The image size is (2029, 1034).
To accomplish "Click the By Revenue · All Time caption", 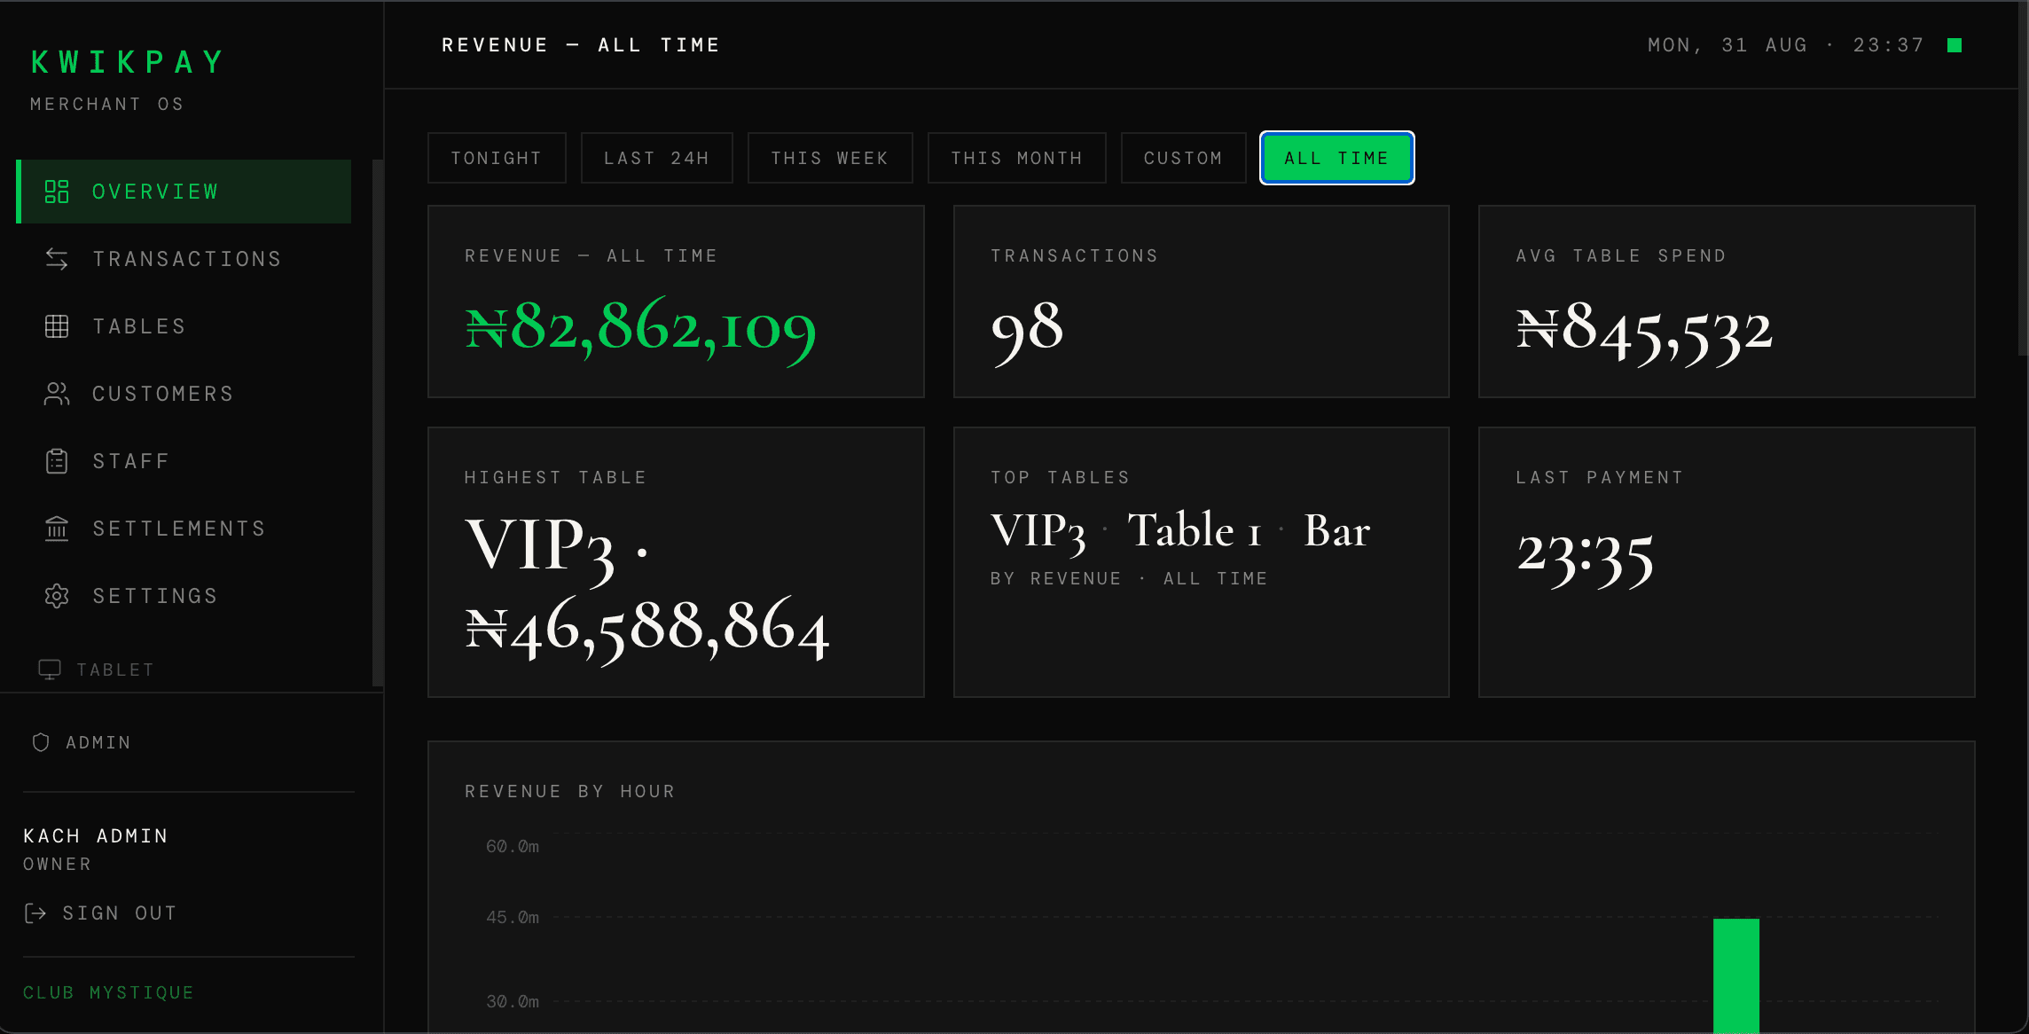I will (x=1129, y=578).
